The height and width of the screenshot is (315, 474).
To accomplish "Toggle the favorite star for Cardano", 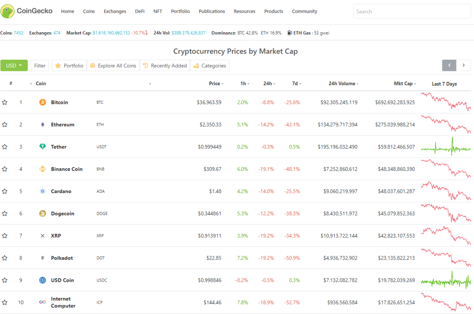I will 5,191.
